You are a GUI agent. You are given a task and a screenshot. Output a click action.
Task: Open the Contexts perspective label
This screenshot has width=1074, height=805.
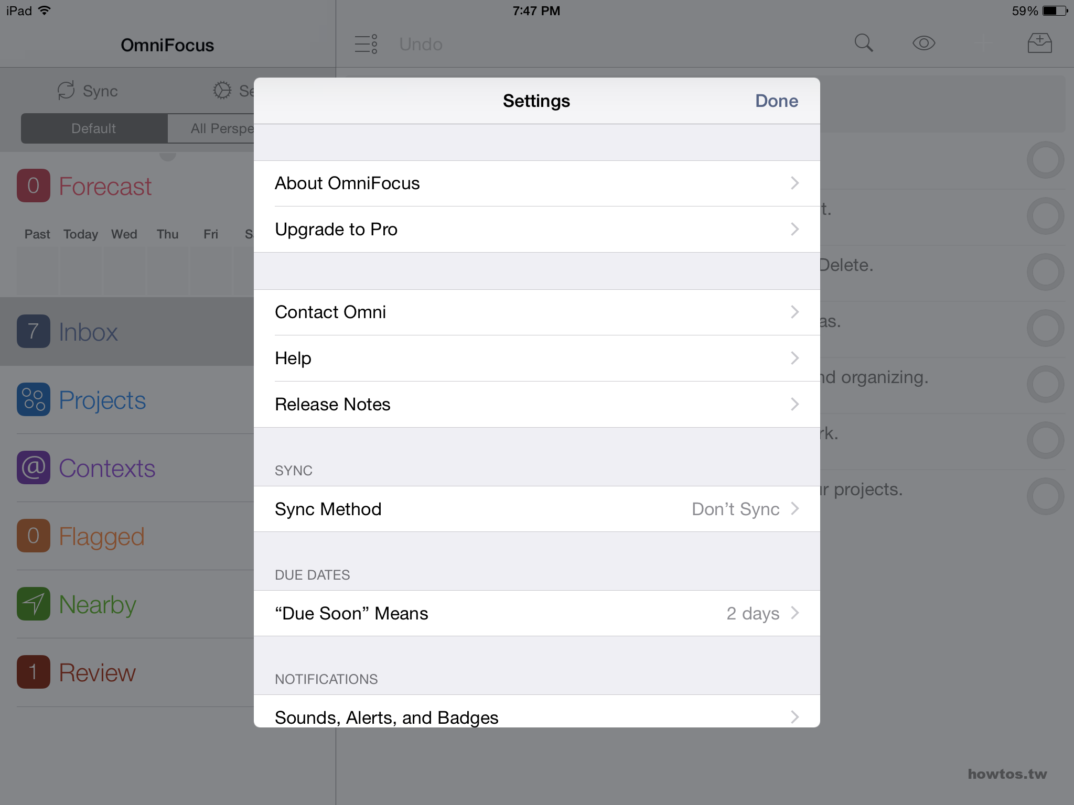pyautogui.click(x=107, y=468)
